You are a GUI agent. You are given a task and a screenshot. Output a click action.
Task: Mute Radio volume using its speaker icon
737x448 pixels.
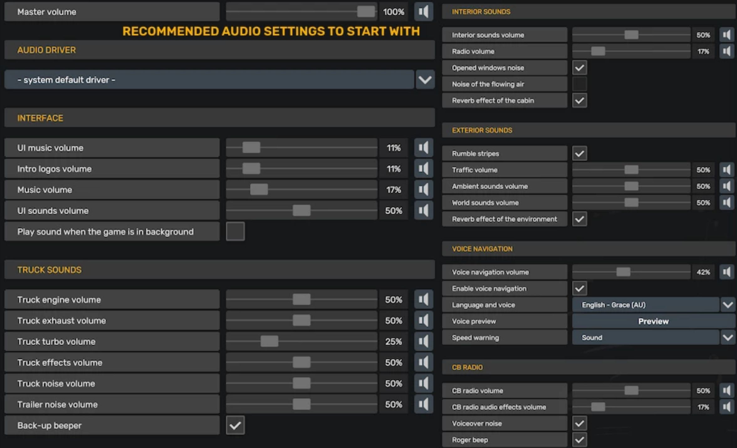coord(727,51)
